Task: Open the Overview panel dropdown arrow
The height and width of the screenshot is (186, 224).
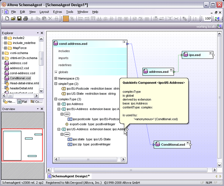Action: tap(38, 109)
